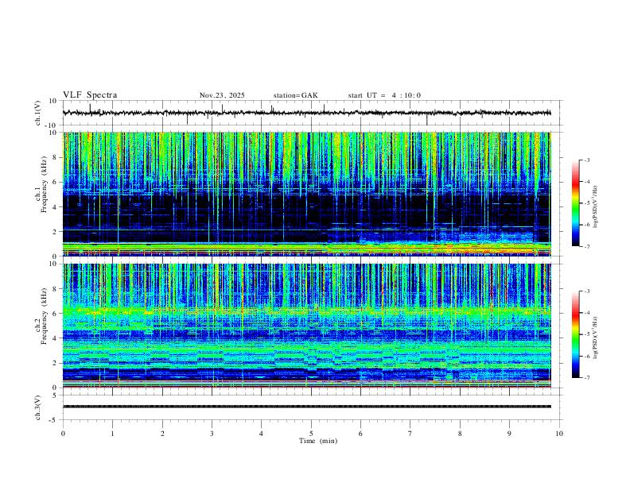Click the "4" kHz tick on ch.1 axis
Viewport: 630px width, 486px height.
tap(56, 207)
